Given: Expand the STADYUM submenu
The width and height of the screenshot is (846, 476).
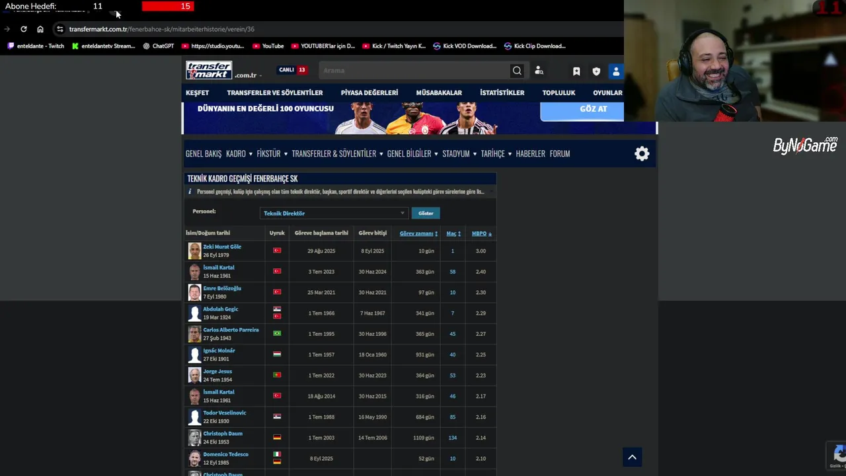Looking at the screenshot, I should click(459, 153).
